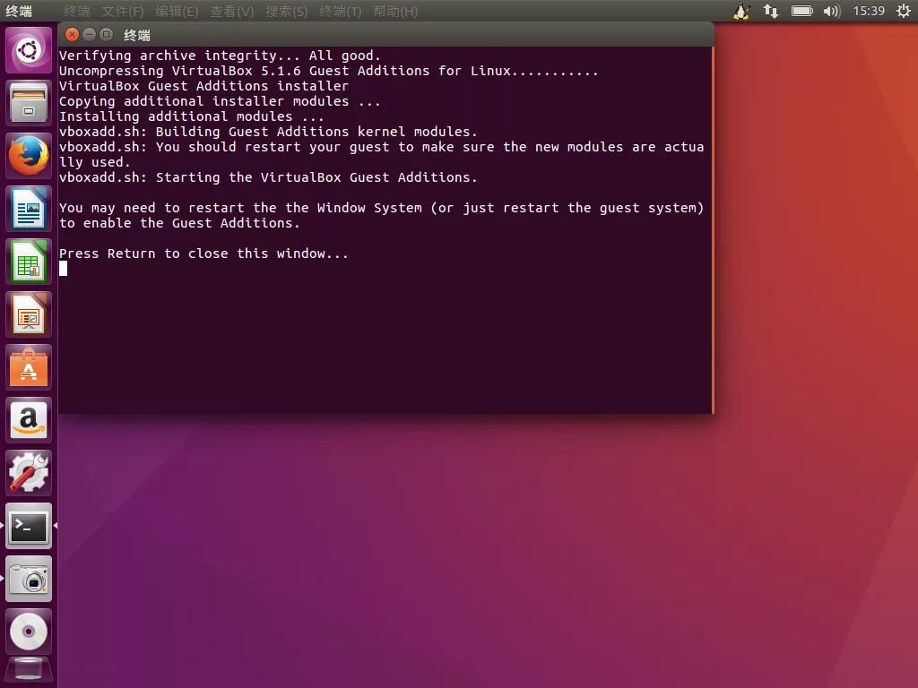The width and height of the screenshot is (918, 688).
Task: Open the Files manager in the launcher
Action: 29,104
